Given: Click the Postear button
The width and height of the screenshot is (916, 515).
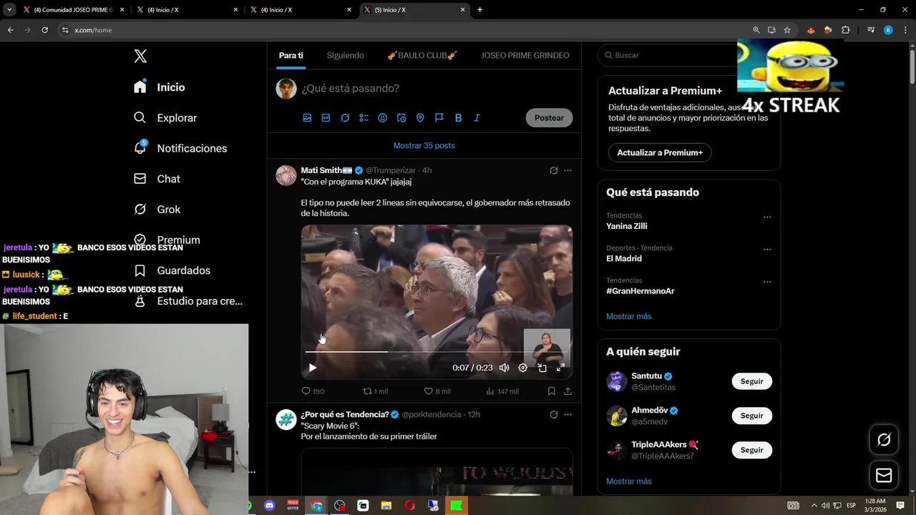Looking at the screenshot, I should pos(549,118).
